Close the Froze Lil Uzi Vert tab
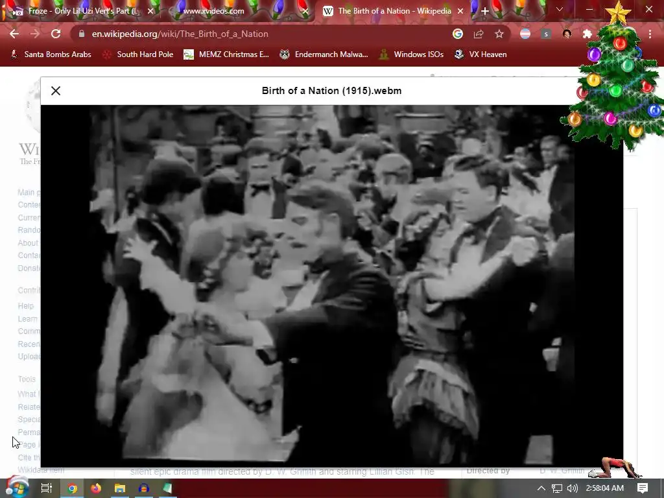The image size is (664, 498). [150, 11]
